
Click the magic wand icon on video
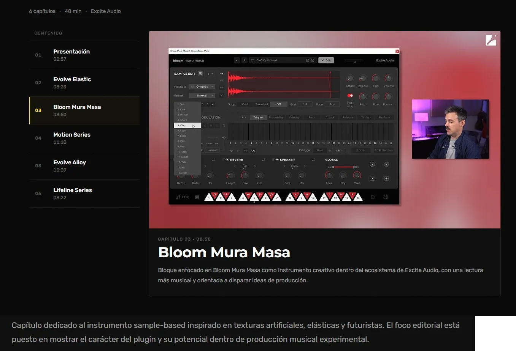click(491, 40)
